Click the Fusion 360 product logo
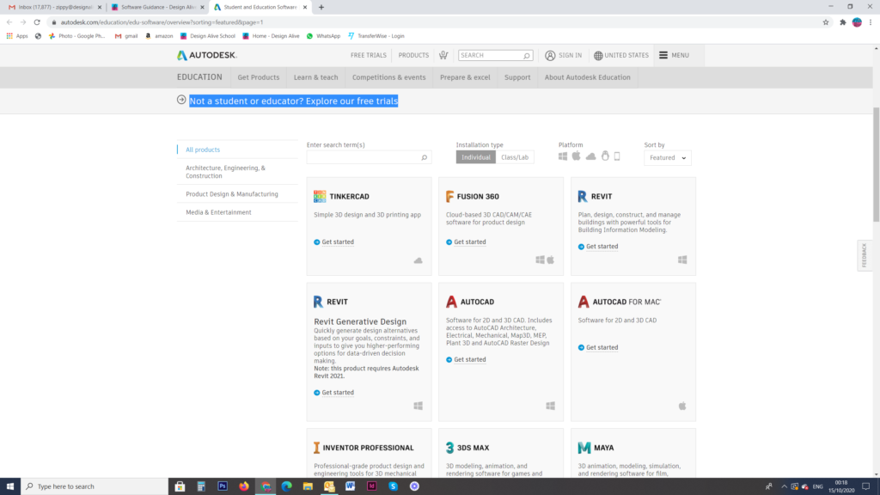 pos(449,197)
